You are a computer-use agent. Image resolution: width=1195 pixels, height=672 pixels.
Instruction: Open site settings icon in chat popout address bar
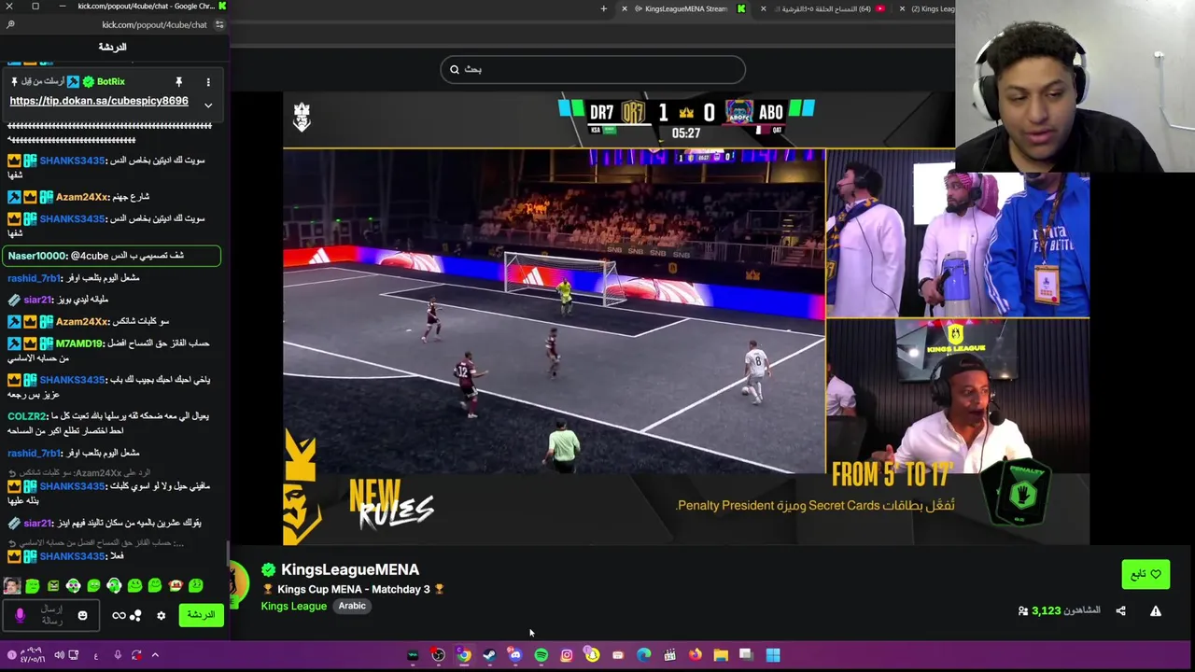pos(220,25)
